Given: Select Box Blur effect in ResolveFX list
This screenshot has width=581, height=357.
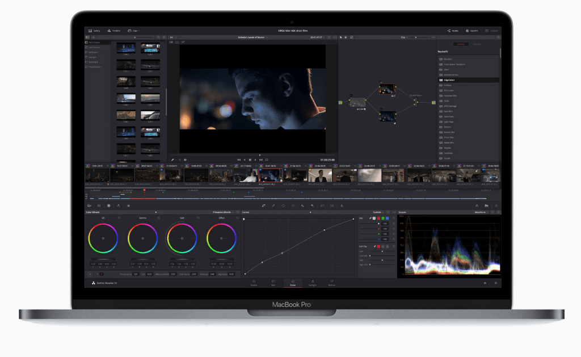Looking at the screenshot, I should pos(469,60).
